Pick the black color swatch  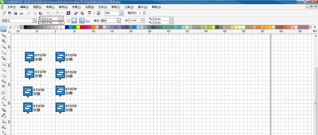click(x=25, y=27)
